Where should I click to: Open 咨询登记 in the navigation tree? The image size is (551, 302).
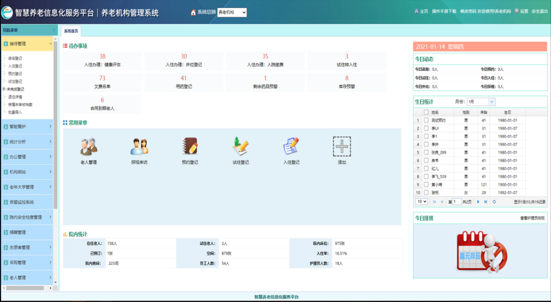pos(15,58)
